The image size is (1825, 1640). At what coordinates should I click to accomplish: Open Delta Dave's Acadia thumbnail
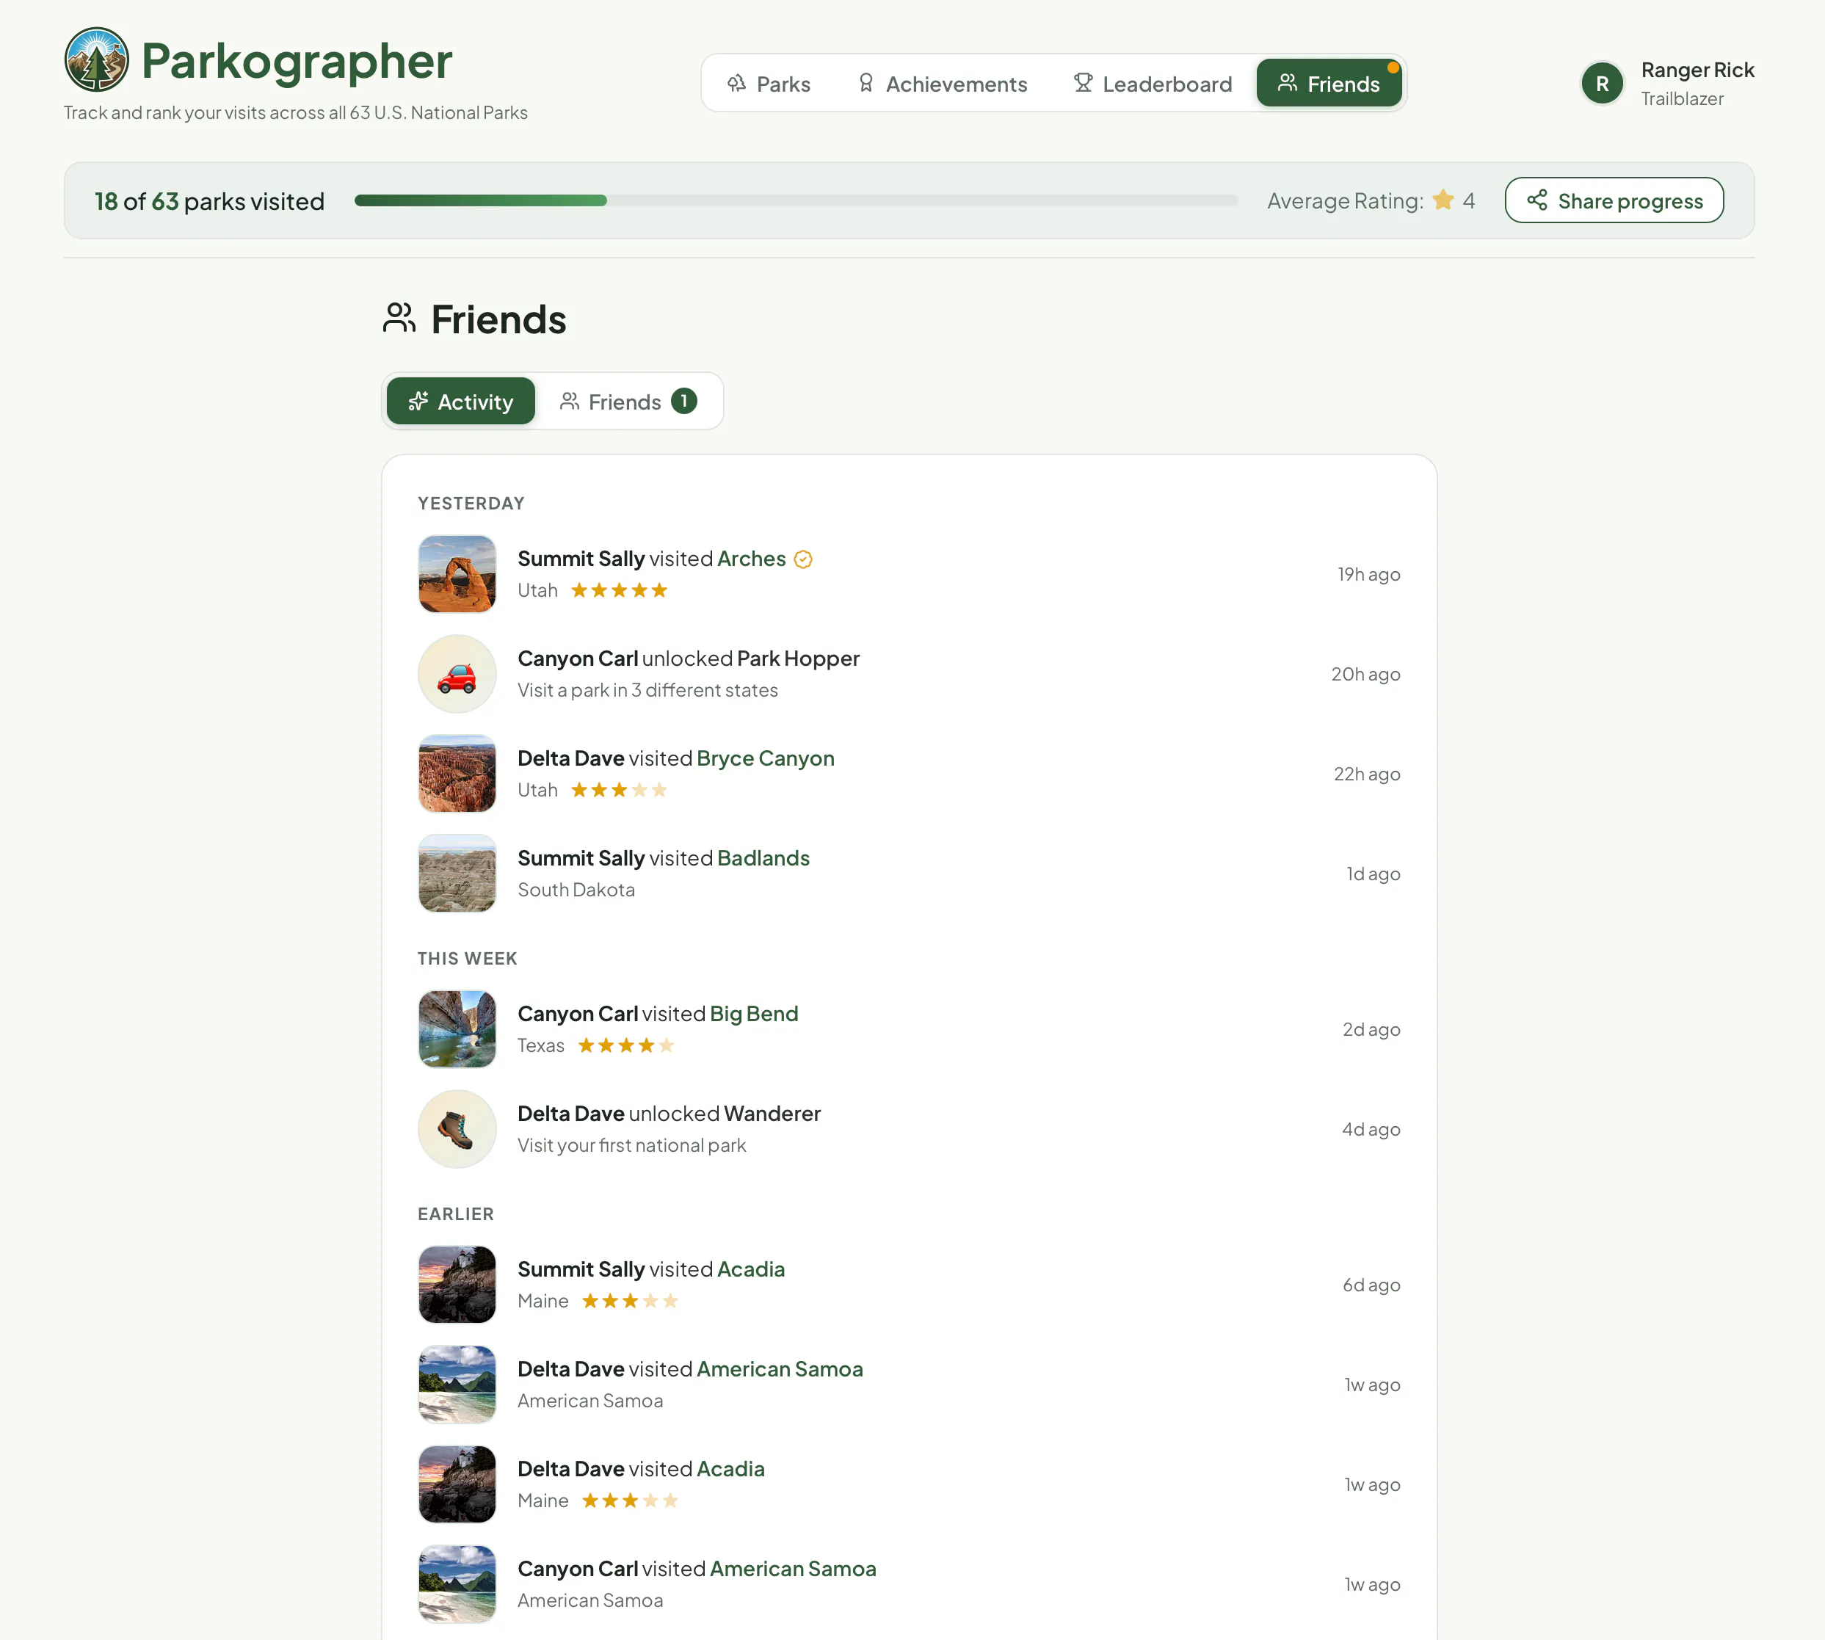[457, 1485]
